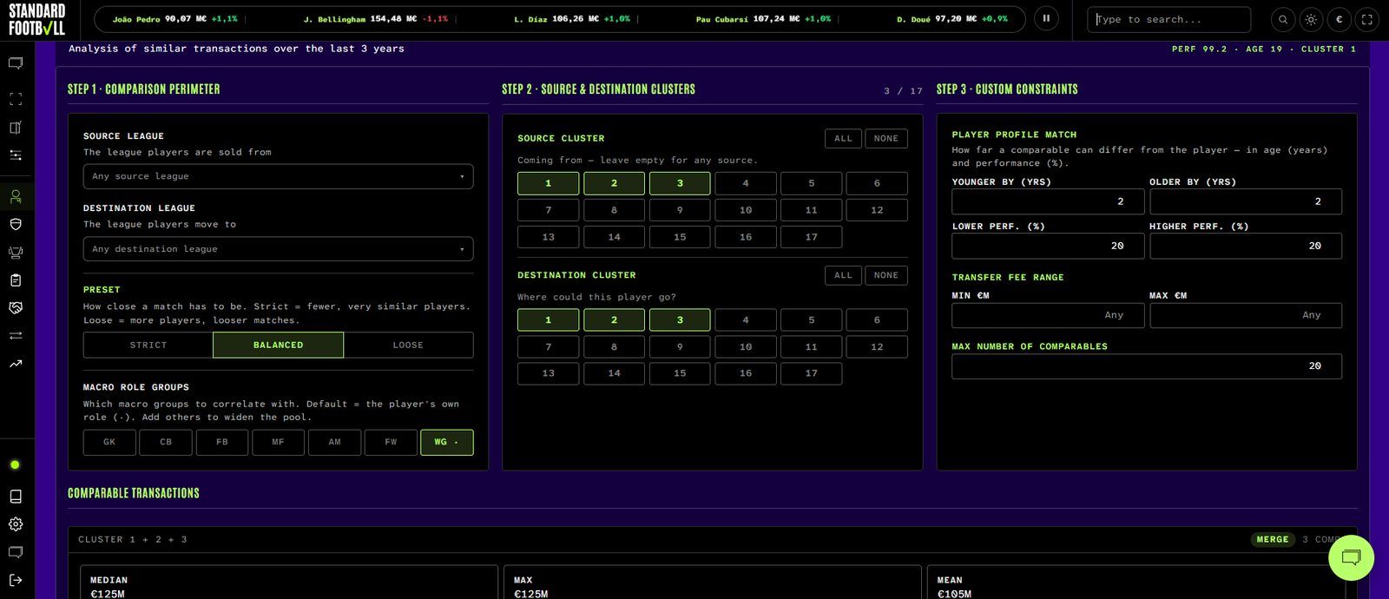This screenshot has height=599, width=1389.
Task: Click the MERGE button
Action: tap(1273, 540)
